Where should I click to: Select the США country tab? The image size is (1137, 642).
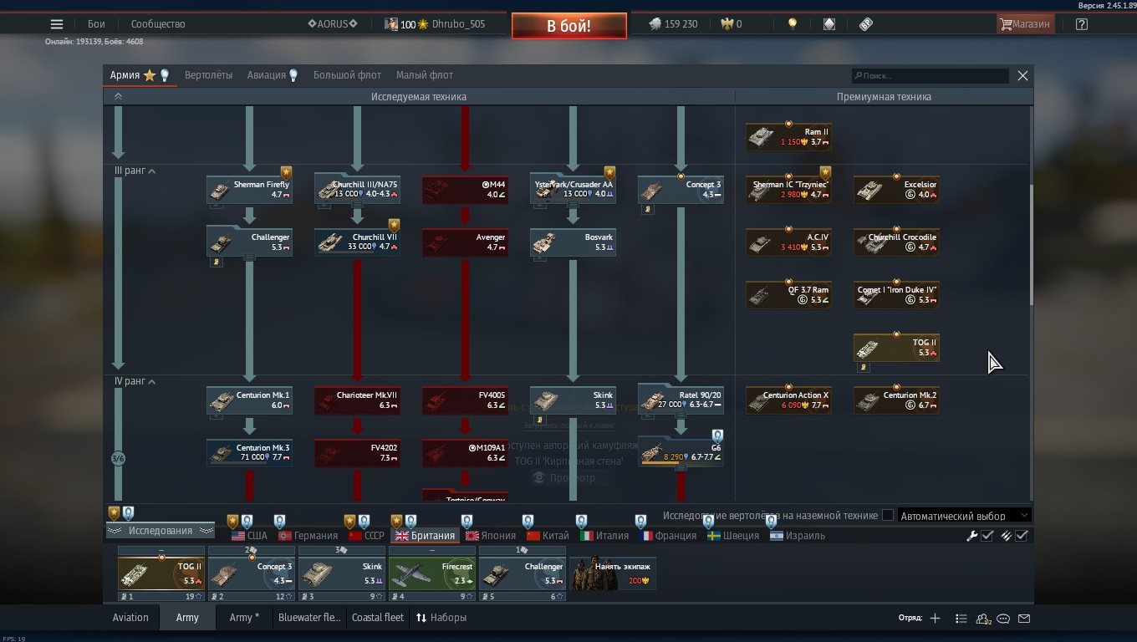(x=250, y=536)
